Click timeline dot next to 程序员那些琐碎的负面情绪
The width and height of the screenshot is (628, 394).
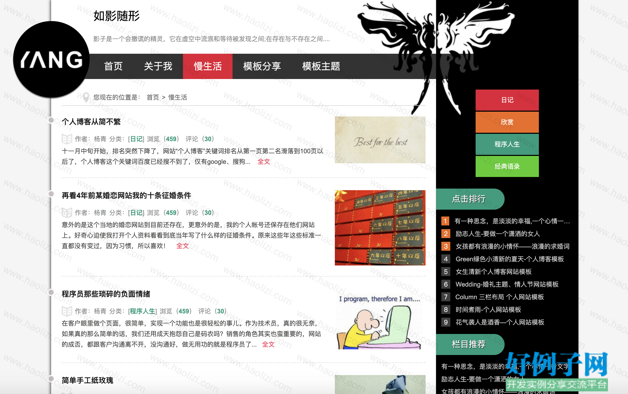51,292
